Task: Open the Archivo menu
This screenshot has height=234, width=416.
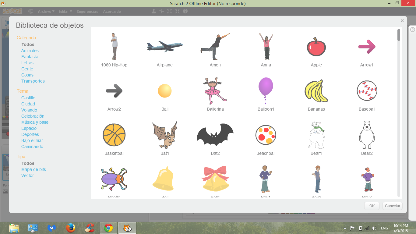Action: (46, 11)
